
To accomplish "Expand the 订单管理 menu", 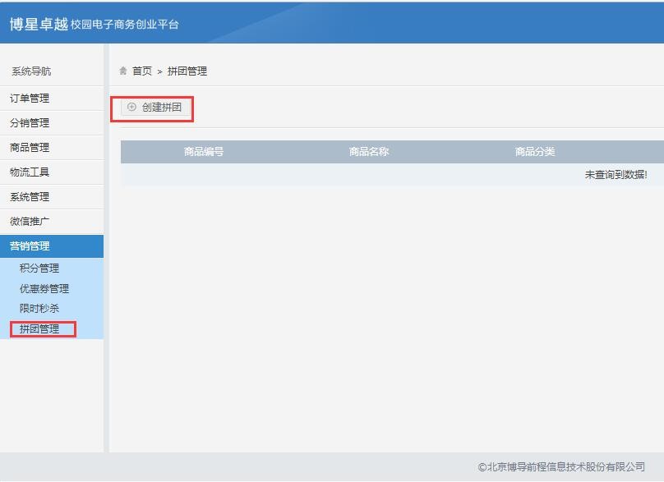I will pyautogui.click(x=30, y=99).
